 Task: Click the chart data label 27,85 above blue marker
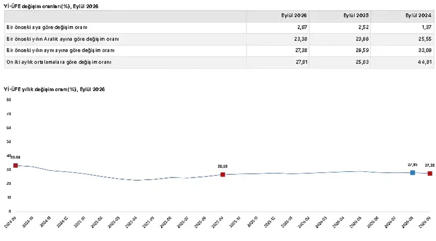pyautogui.click(x=412, y=165)
